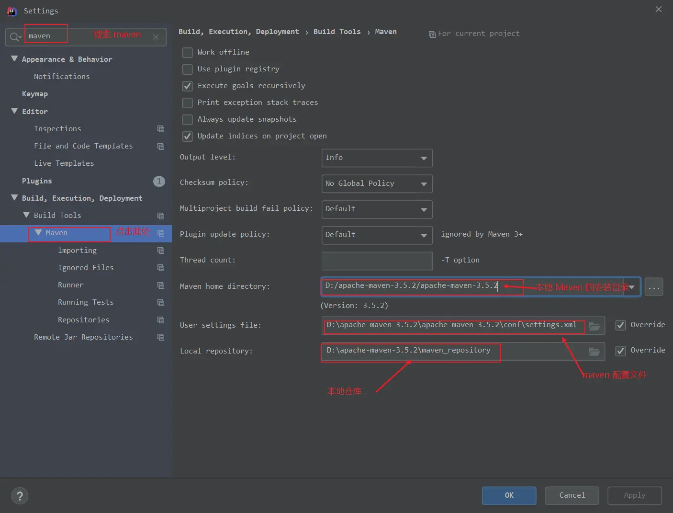Go to Build, Execution, Deployment breadcrumb

coord(238,32)
